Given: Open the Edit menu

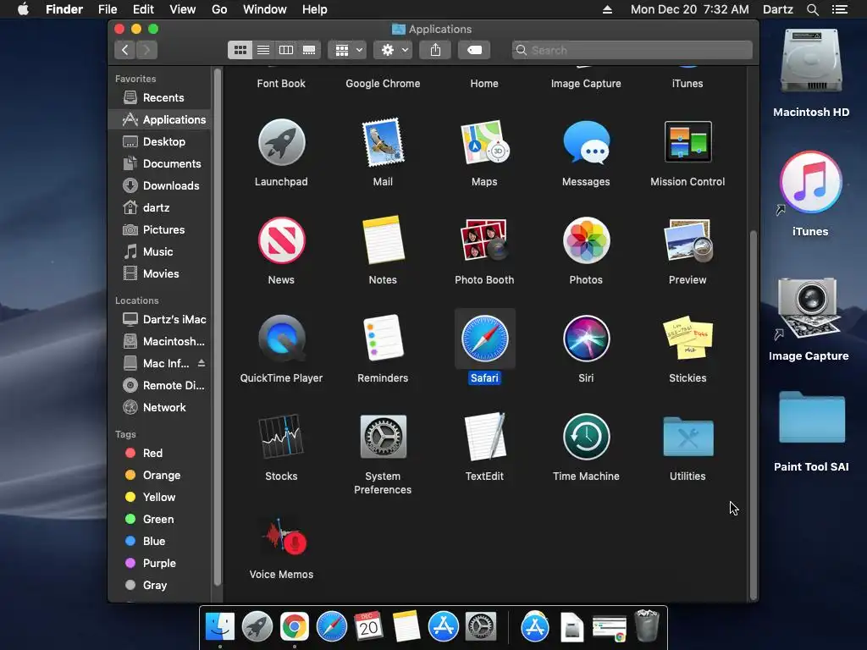Looking at the screenshot, I should 143,9.
